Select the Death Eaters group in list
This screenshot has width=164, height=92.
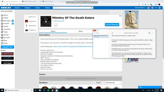click(31, 26)
